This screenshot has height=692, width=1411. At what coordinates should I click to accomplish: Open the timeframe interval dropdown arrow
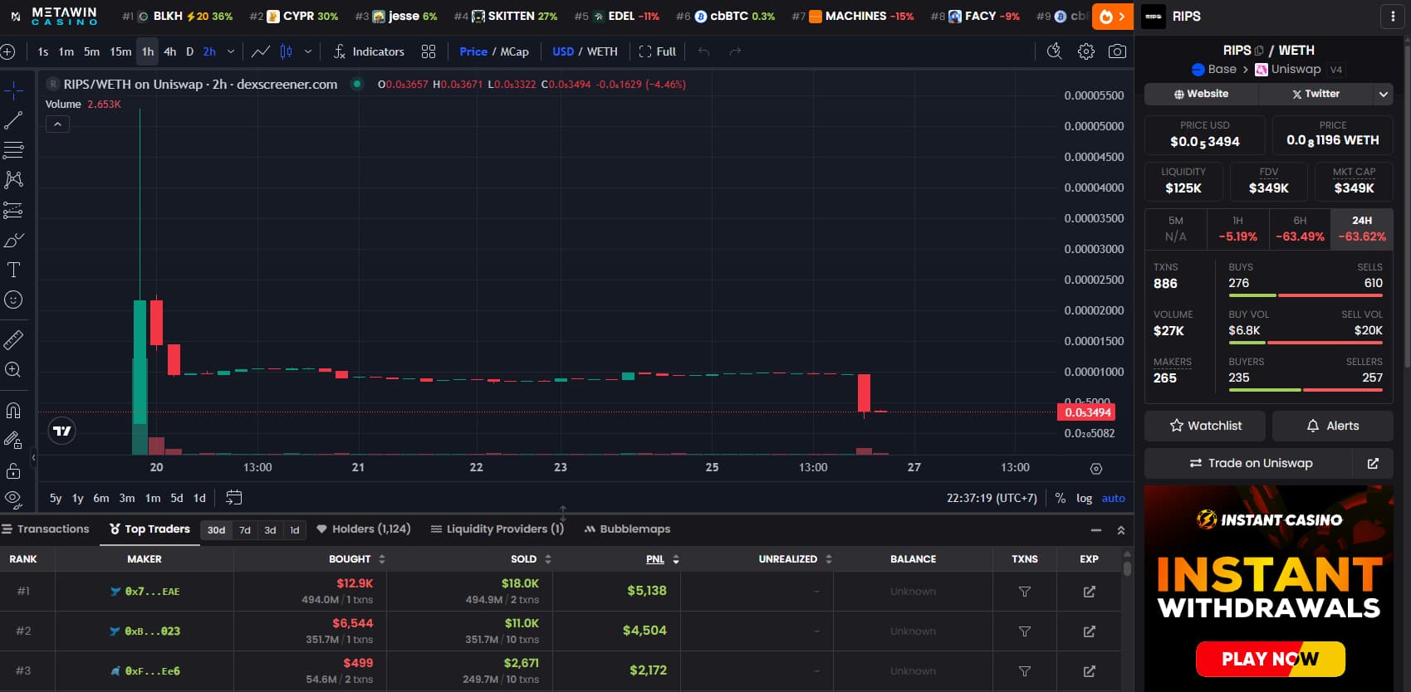click(231, 51)
